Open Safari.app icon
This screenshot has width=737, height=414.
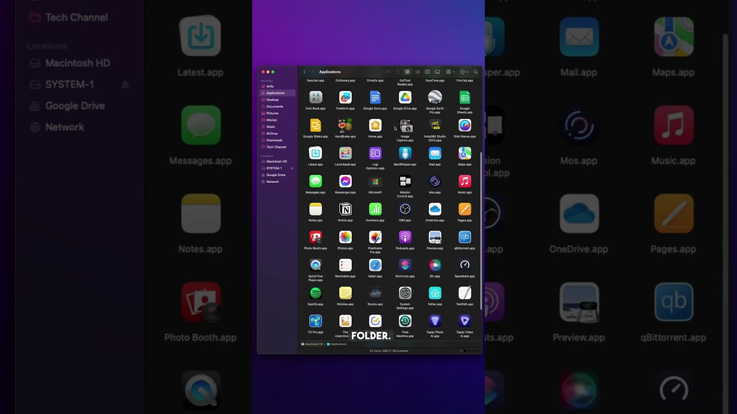point(375,265)
